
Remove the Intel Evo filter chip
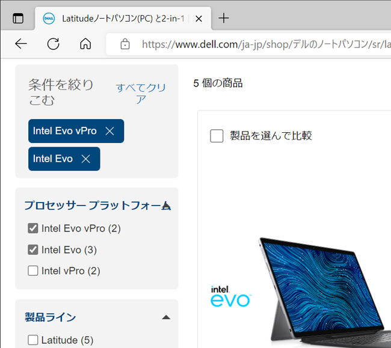[x=86, y=159]
